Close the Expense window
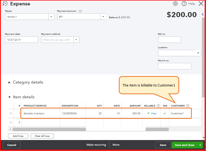Image resolution: width=206 pixels, height=151 pixels. pos(201,3)
